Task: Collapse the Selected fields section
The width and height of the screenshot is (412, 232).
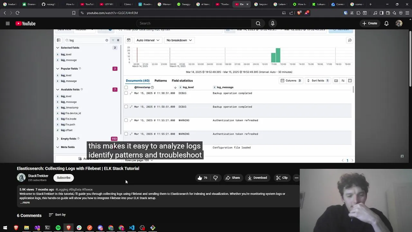Action: click(58, 48)
